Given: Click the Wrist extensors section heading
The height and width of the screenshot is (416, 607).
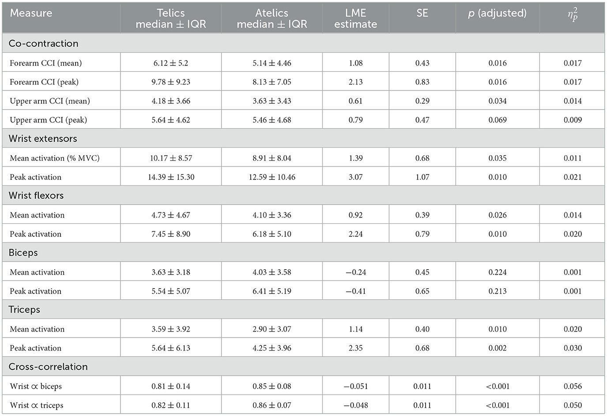Looking at the screenshot, I should click(x=43, y=139).
